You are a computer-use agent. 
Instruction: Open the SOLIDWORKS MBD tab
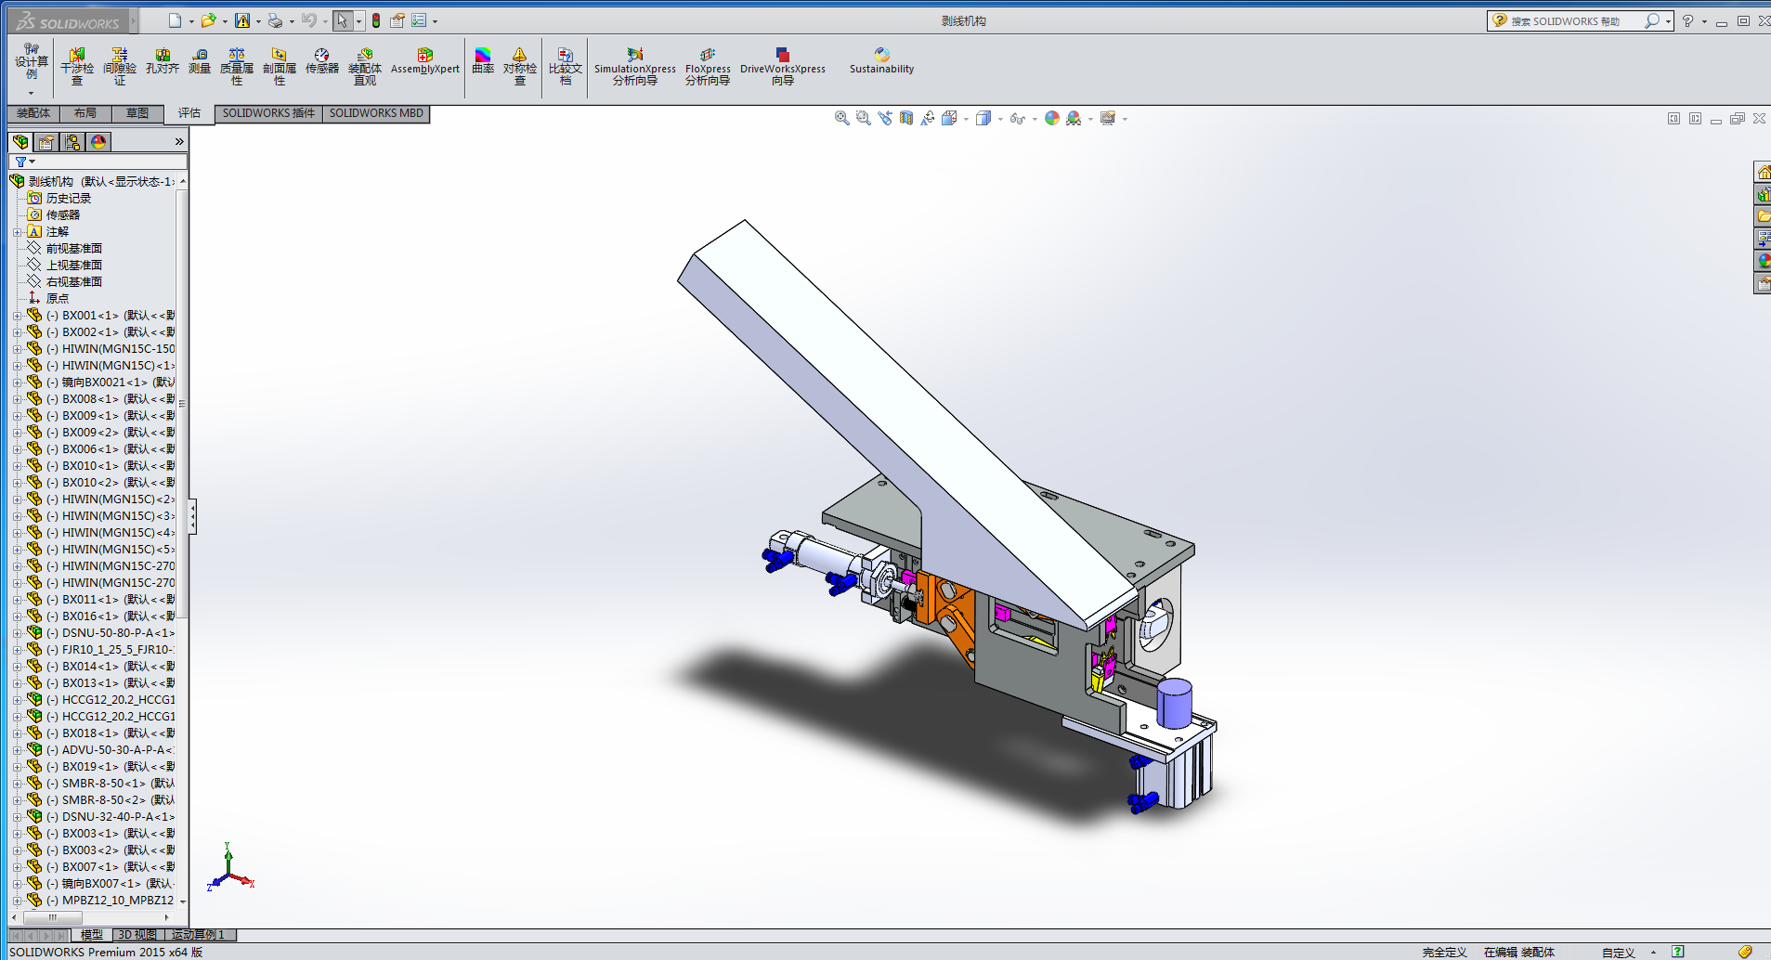point(376,113)
